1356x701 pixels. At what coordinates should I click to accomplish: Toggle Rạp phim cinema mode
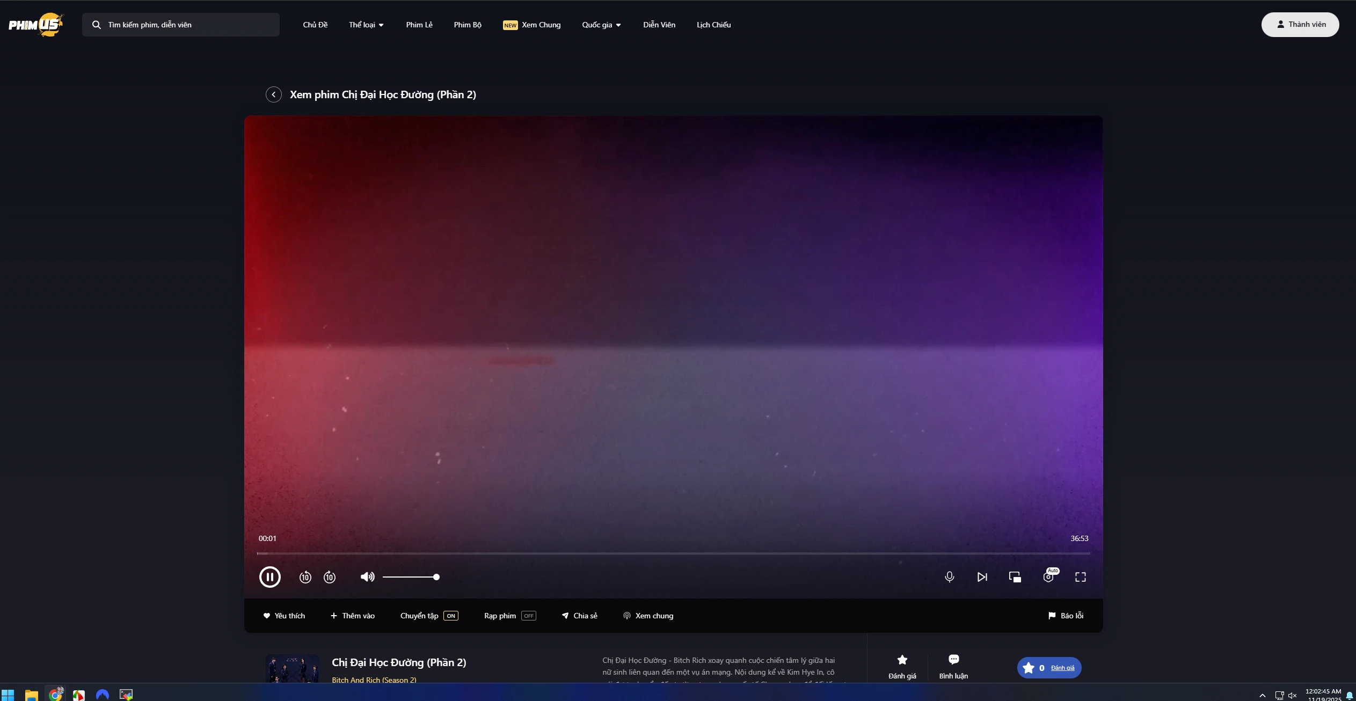tap(528, 616)
